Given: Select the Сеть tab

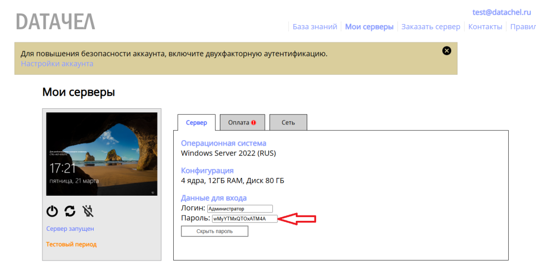Looking at the screenshot, I should 288,122.
